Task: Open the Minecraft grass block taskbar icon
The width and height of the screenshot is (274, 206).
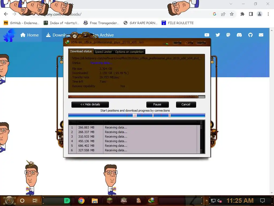Action: pyautogui.click(x=110, y=201)
